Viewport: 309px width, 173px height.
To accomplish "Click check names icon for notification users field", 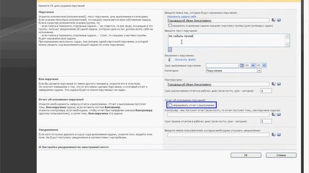I will pos(274,135).
